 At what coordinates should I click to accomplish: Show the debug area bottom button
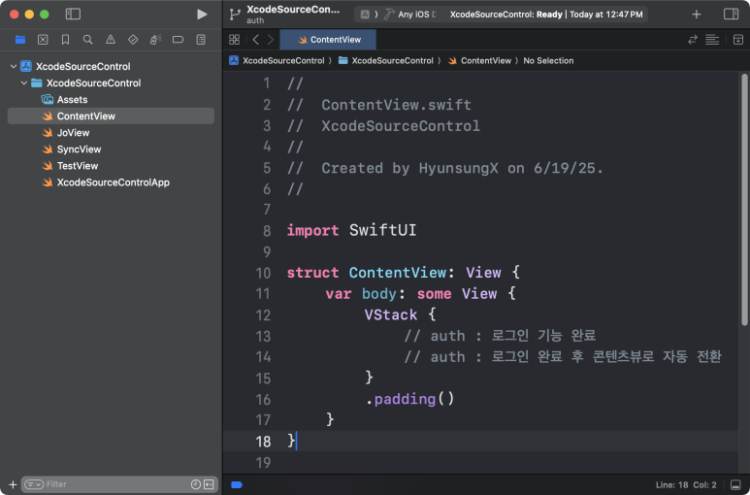pyautogui.click(x=735, y=485)
